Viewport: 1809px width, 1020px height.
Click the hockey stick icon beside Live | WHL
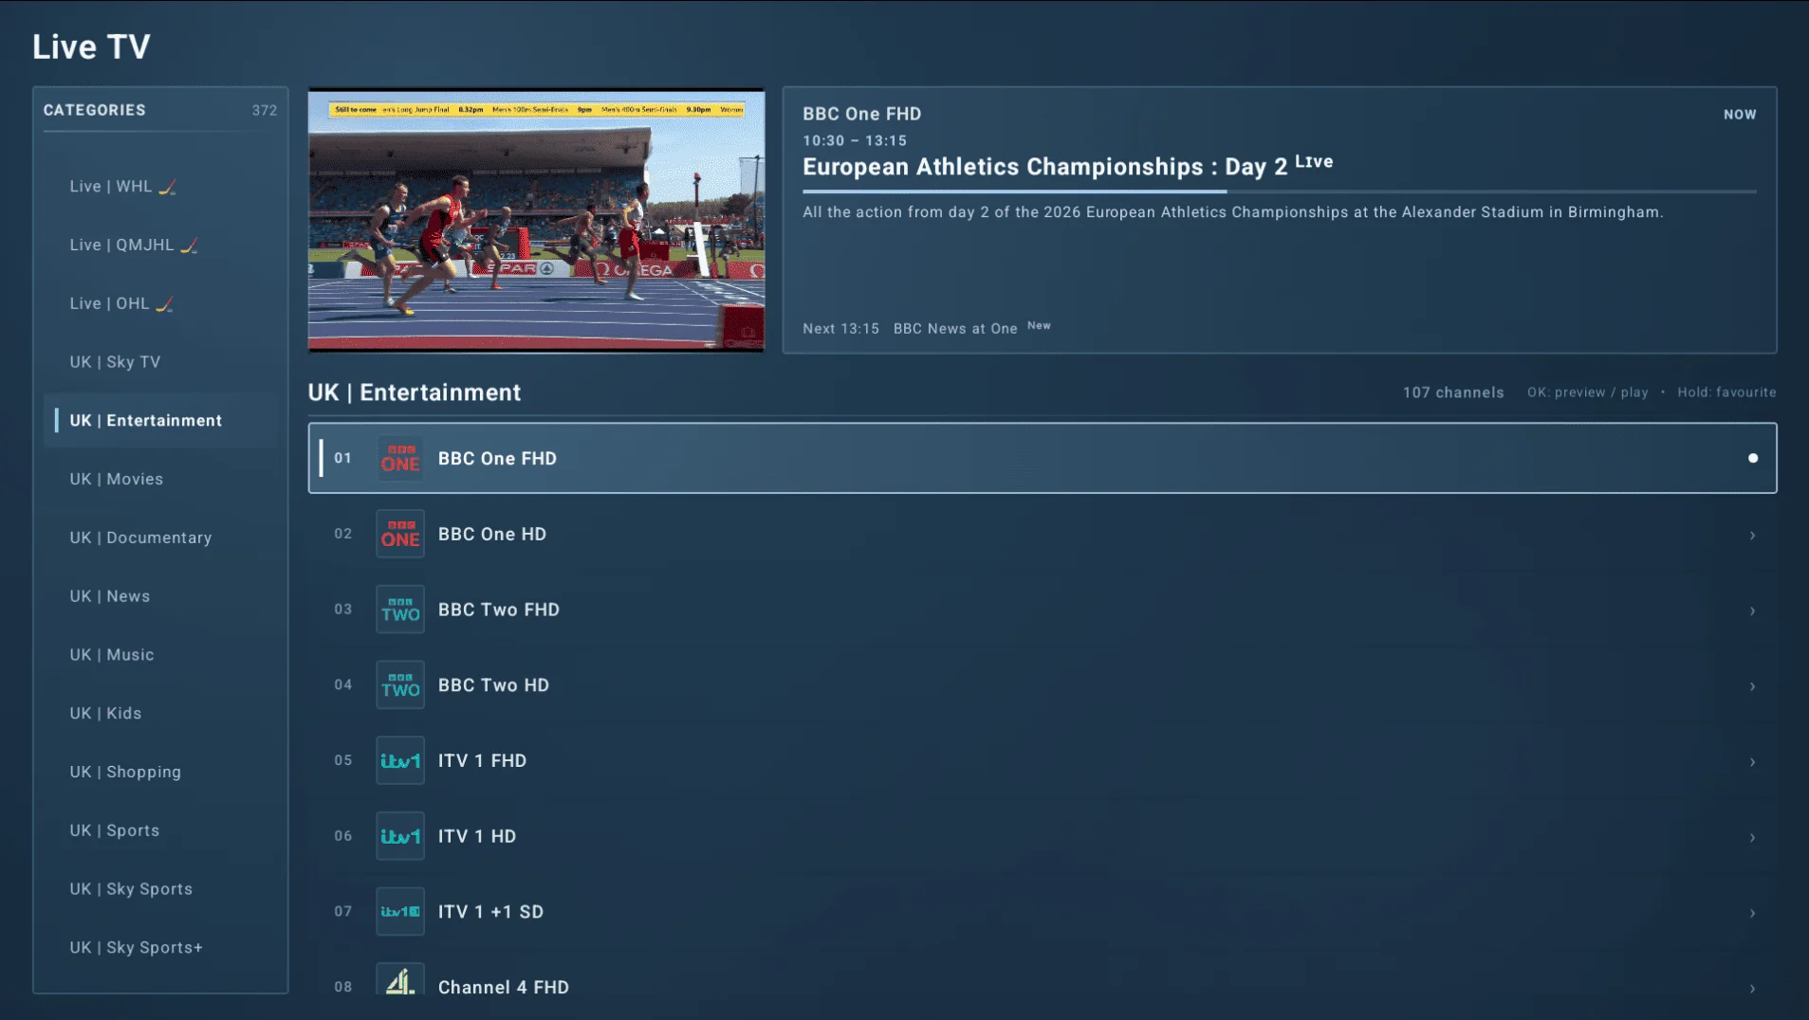point(167,187)
